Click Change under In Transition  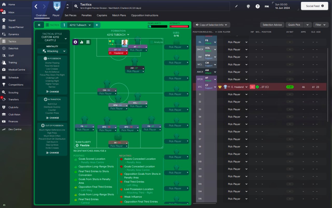52,118
